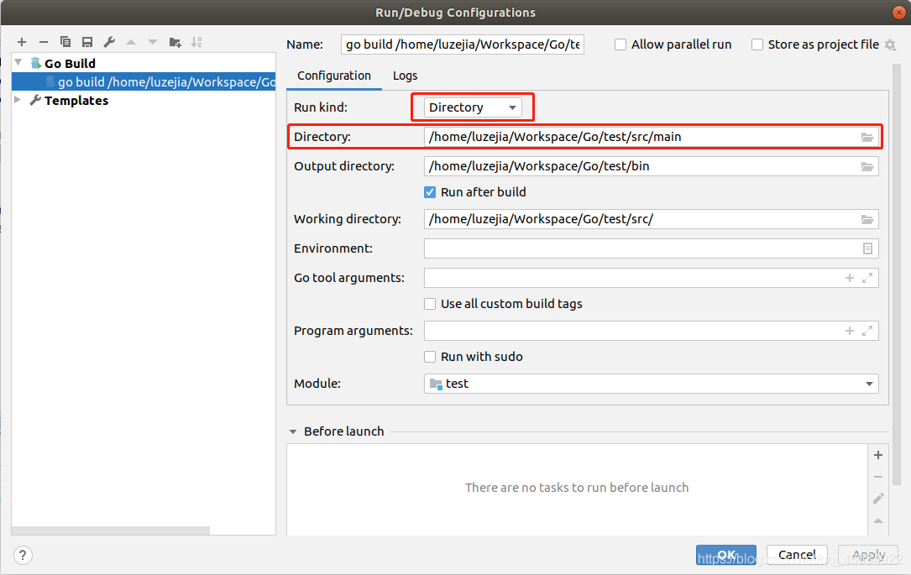Insert macro in Go tool arguments
The height and width of the screenshot is (575, 911).
[850, 278]
